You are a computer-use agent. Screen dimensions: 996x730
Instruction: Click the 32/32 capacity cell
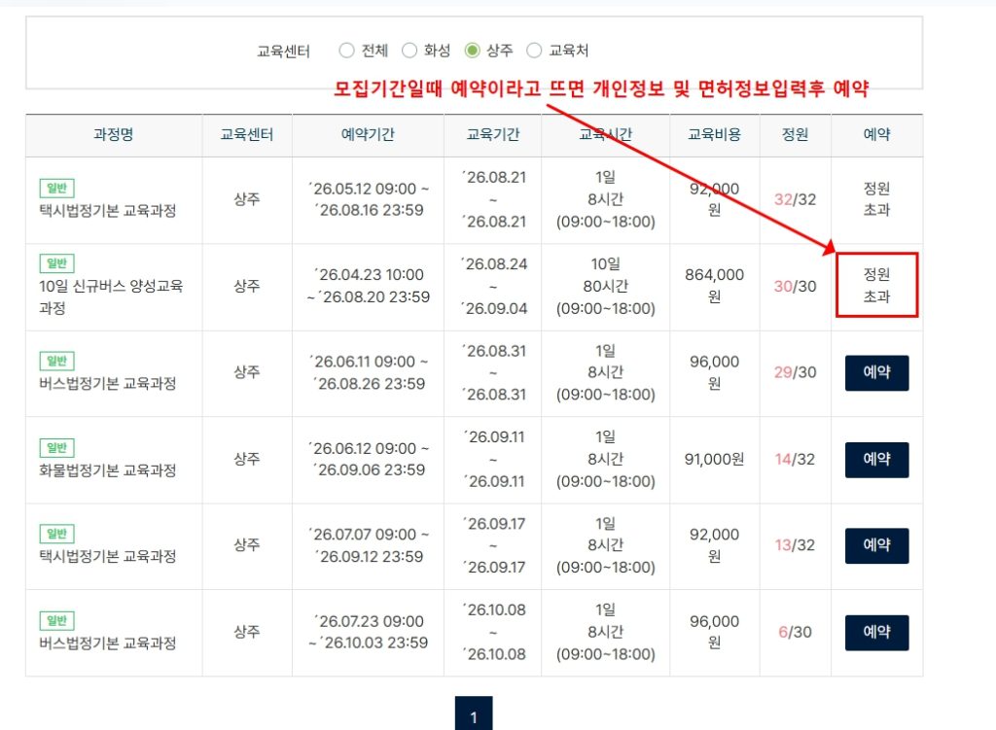(x=796, y=200)
